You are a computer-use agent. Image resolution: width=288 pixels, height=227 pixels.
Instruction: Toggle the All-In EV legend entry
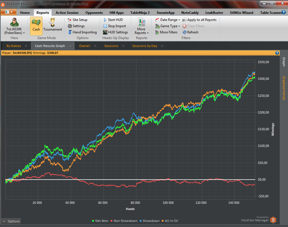pos(170,221)
